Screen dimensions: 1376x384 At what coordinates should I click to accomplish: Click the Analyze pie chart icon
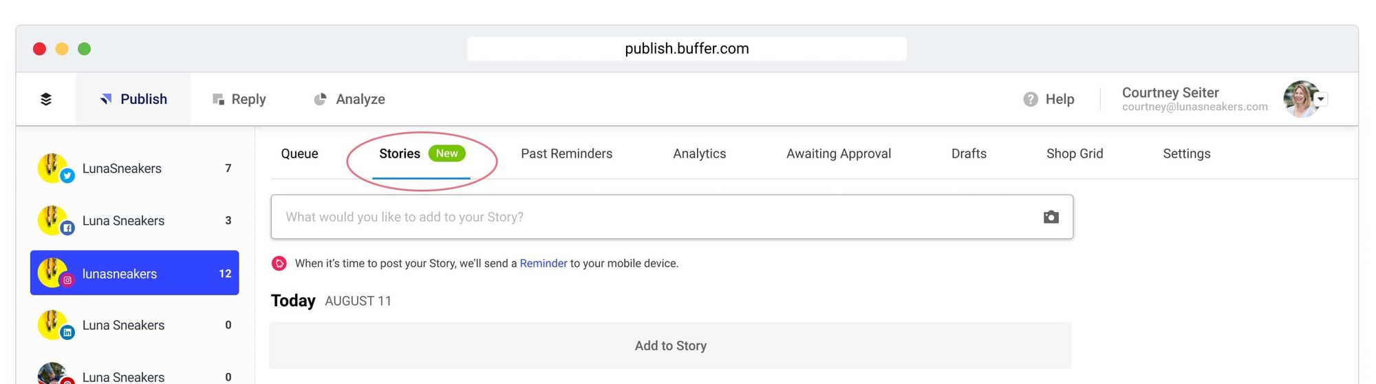[320, 99]
